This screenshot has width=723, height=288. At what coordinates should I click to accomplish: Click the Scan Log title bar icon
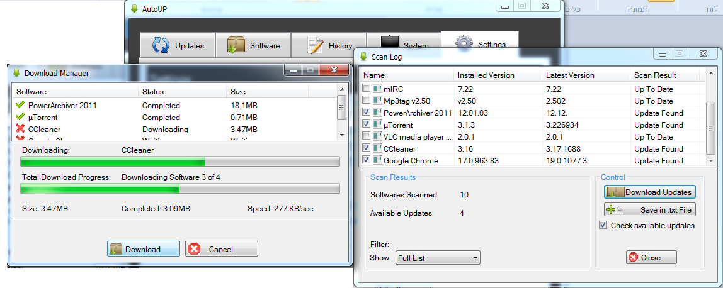[x=364, y=57]
